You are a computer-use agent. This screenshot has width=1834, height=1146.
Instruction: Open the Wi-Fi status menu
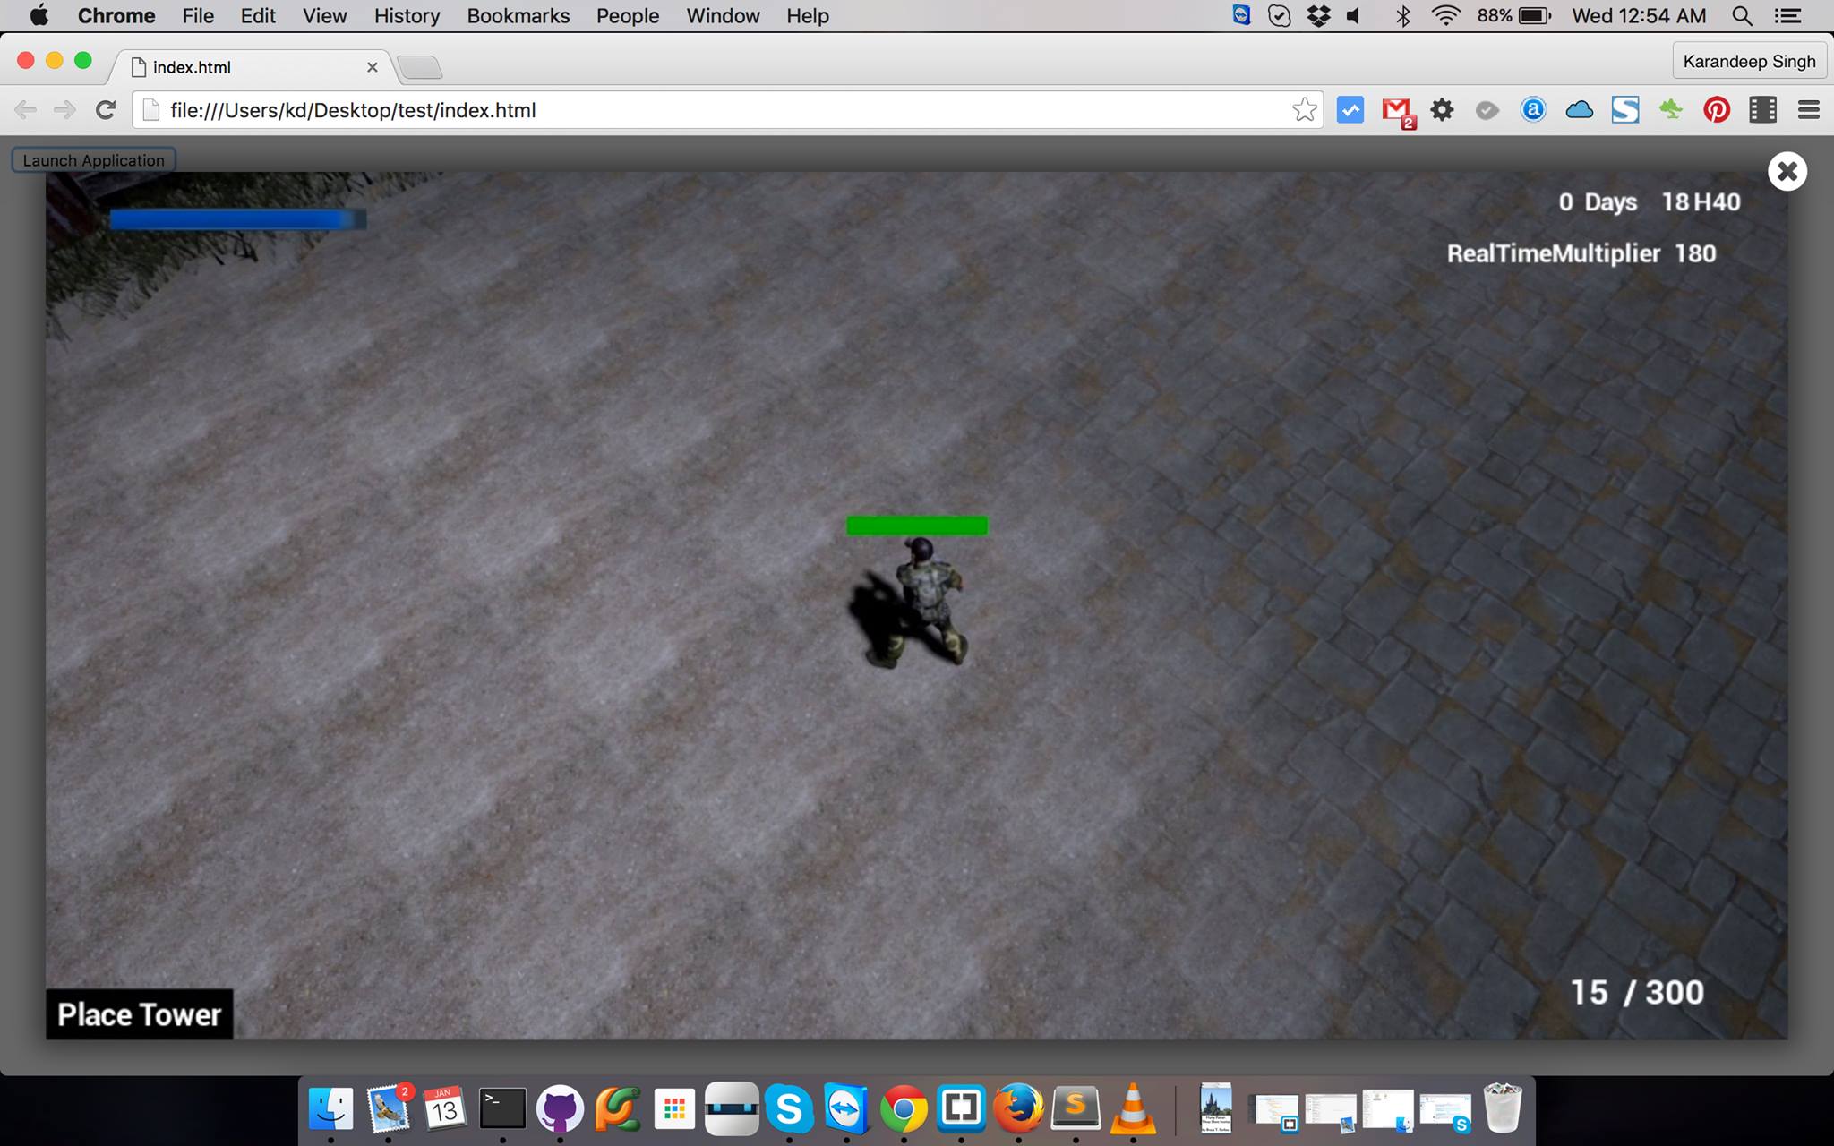[x=1445, y=16]
